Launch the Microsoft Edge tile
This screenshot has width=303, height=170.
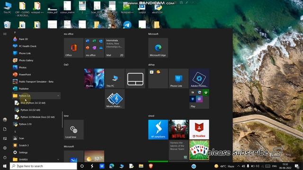tap(158, 48)
